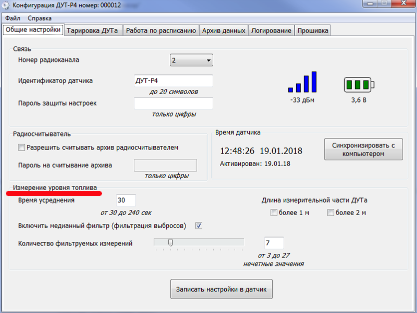Switch to the Работа по расписанию tab
417x313 pixels.
tap(161, 30)
